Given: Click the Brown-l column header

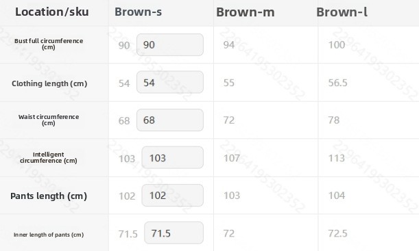Looking at the screenshot, I should [x=342, y=12].
